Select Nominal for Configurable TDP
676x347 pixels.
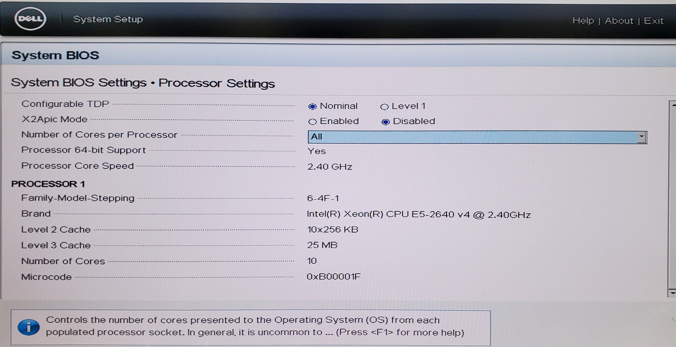312,106
